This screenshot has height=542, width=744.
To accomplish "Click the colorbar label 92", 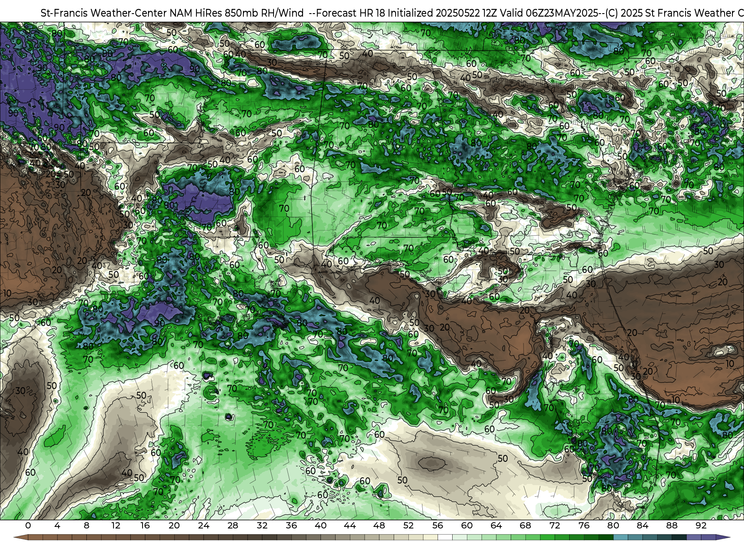I will click(x=701, y=525).
